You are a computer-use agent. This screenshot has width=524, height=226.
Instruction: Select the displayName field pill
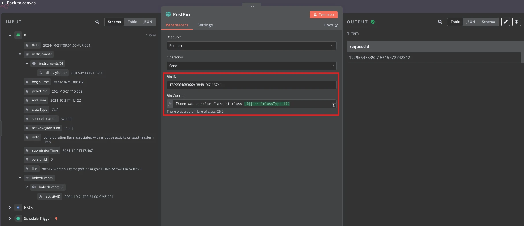pos(53,73)
